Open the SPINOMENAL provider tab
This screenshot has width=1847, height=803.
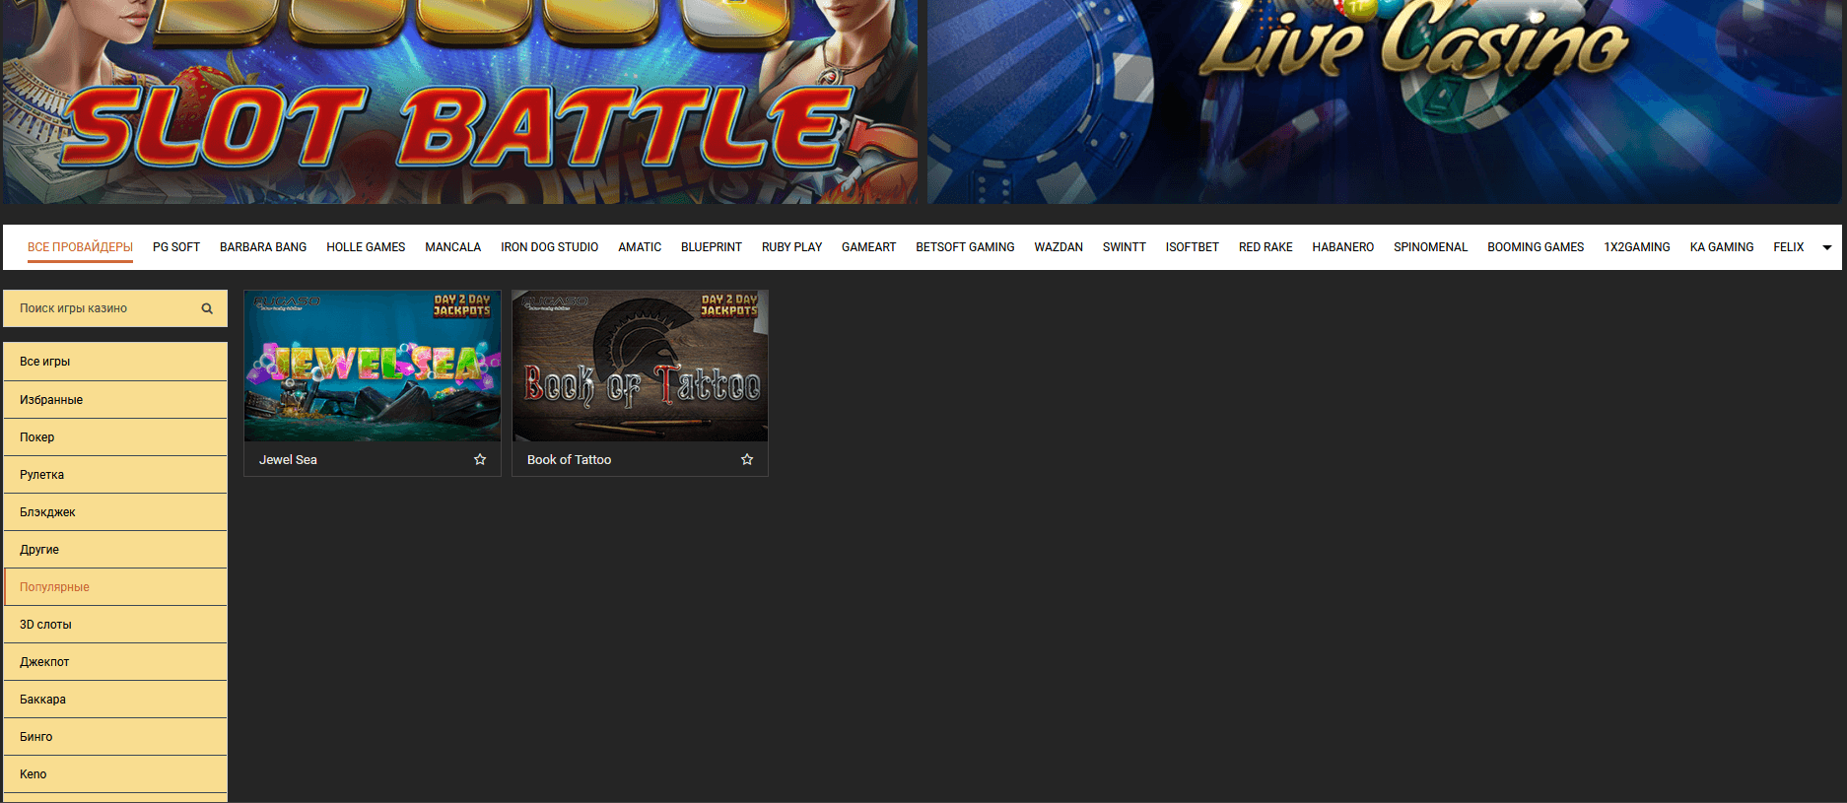1430,247
